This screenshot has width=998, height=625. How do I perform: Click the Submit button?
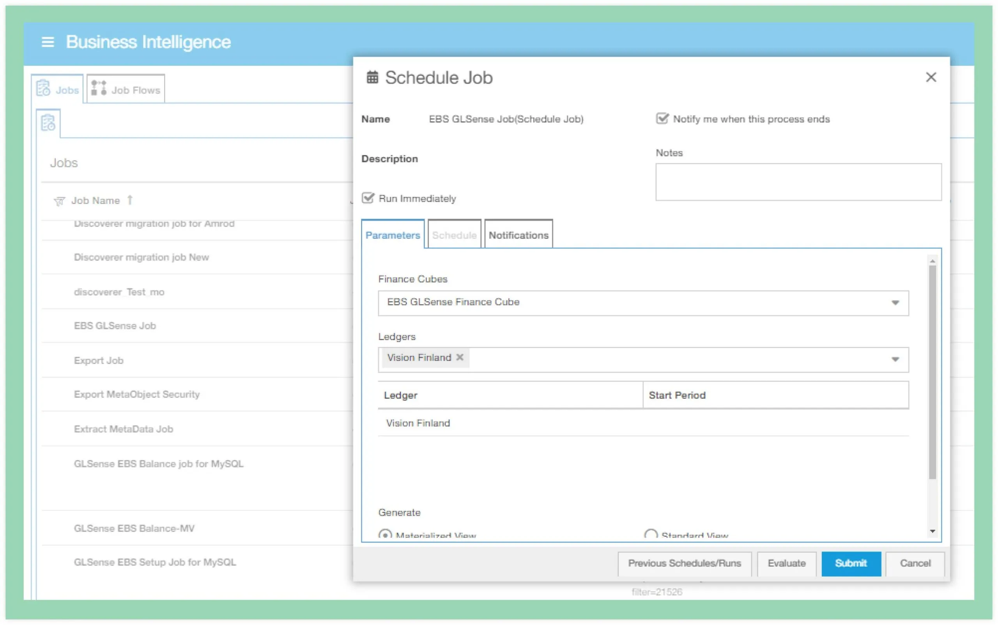coord(851,563)
